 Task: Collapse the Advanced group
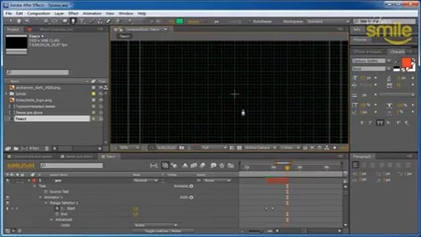[x=51, y=220]
